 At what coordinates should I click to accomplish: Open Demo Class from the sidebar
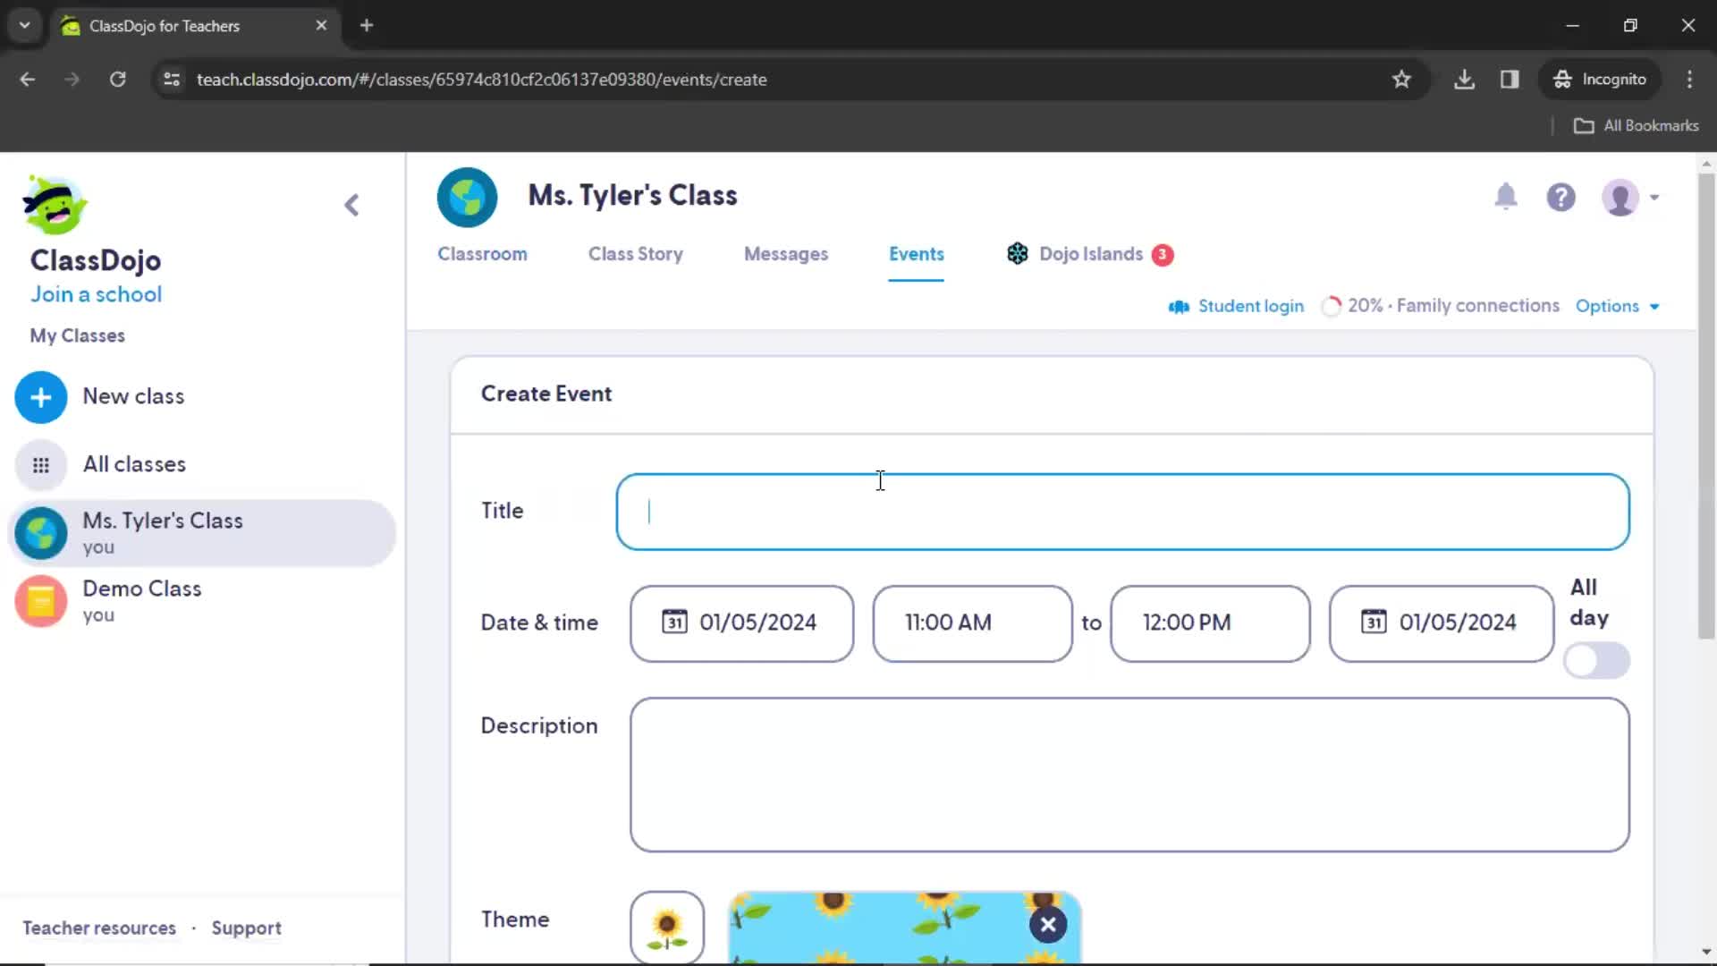click(201, 601)
